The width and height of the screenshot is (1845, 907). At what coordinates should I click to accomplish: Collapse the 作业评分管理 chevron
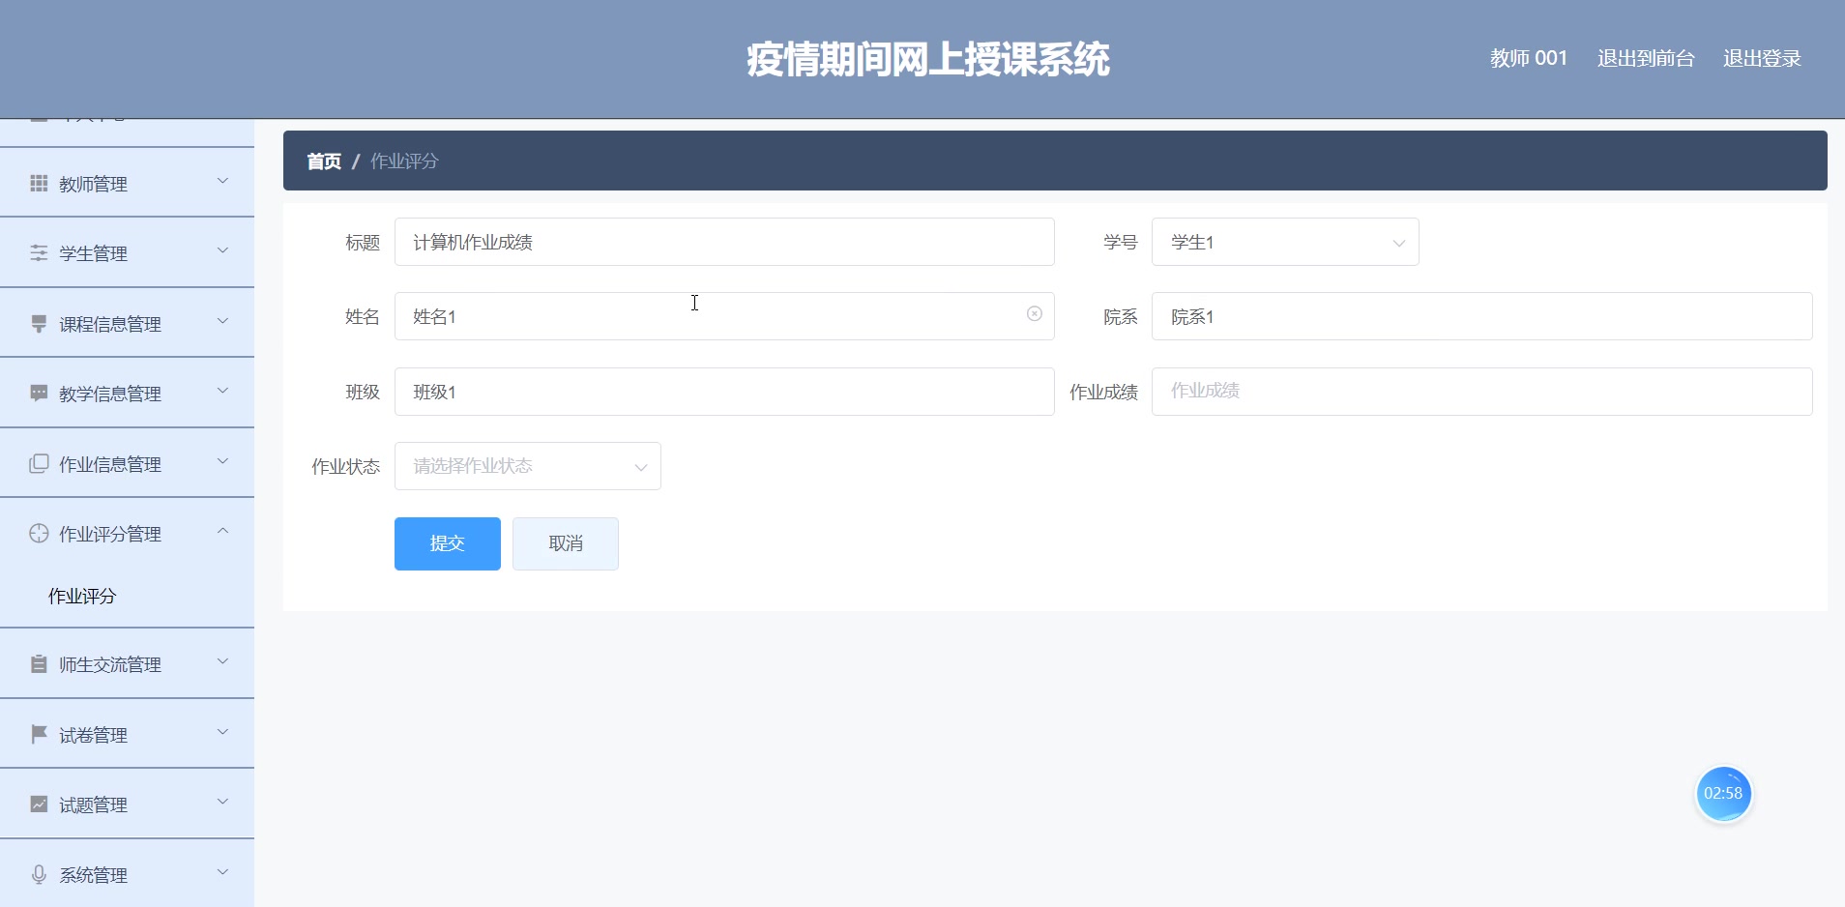(222, 531)
